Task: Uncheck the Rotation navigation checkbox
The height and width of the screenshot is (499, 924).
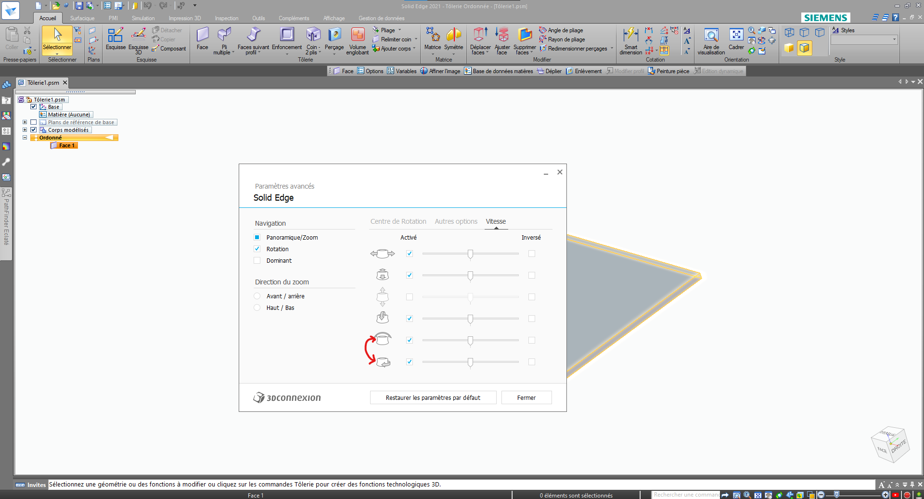Action: tap(257, 249)
